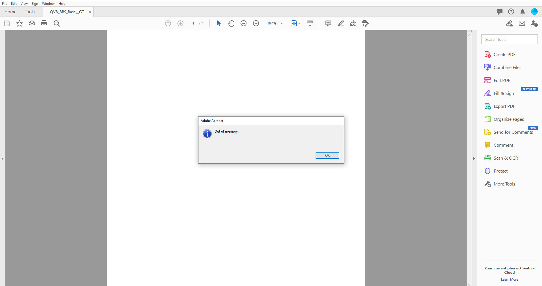The height and width of the screenshot is (286, 542).
Task: Select the pointer selection tool
Action: tap(219, 23)
